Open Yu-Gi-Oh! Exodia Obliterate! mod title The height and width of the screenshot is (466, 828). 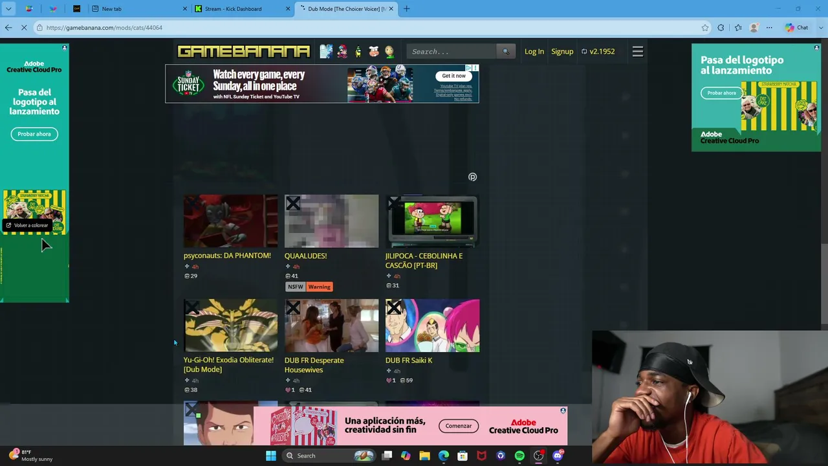coord(228,364)
